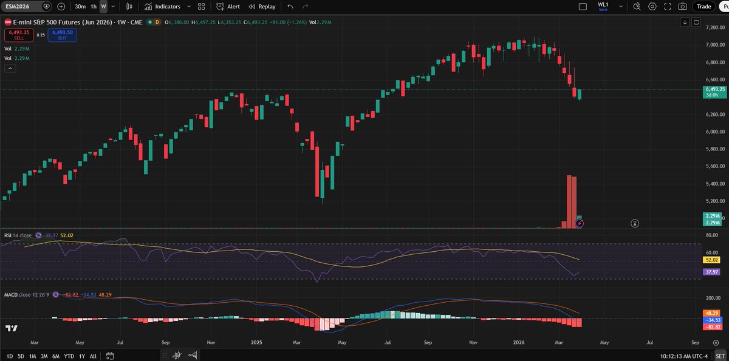Select the 1M date range
The image size is (729, 361).
point(32,356)
